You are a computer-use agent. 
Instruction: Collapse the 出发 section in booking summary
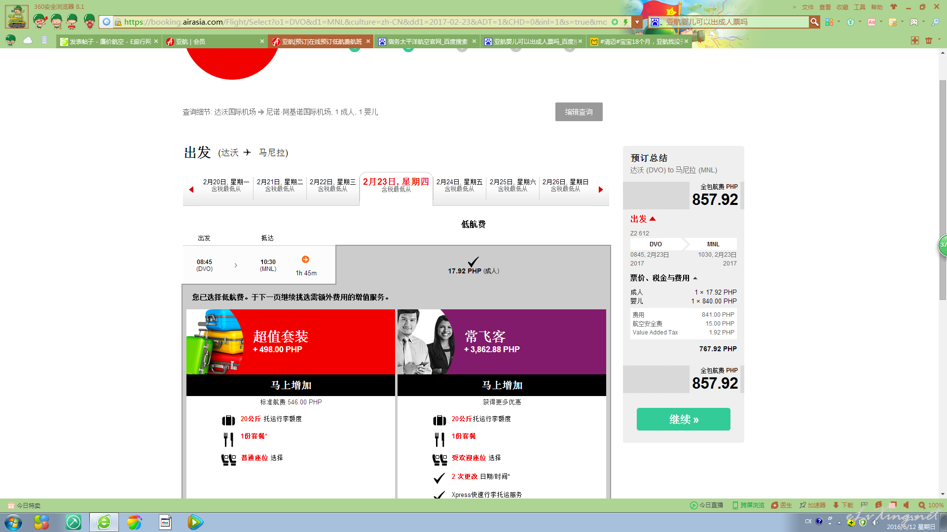click(643, 219)
